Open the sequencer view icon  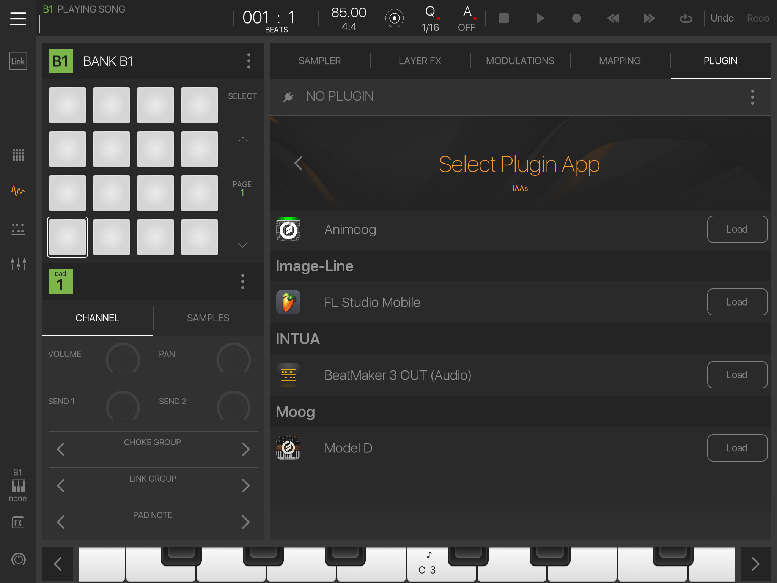[18, 228]
